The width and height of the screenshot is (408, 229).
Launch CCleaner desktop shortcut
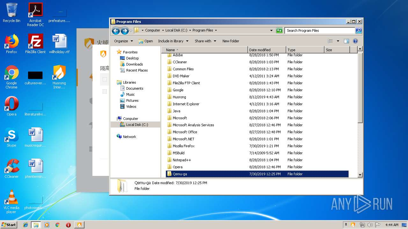tap(11, 169)
